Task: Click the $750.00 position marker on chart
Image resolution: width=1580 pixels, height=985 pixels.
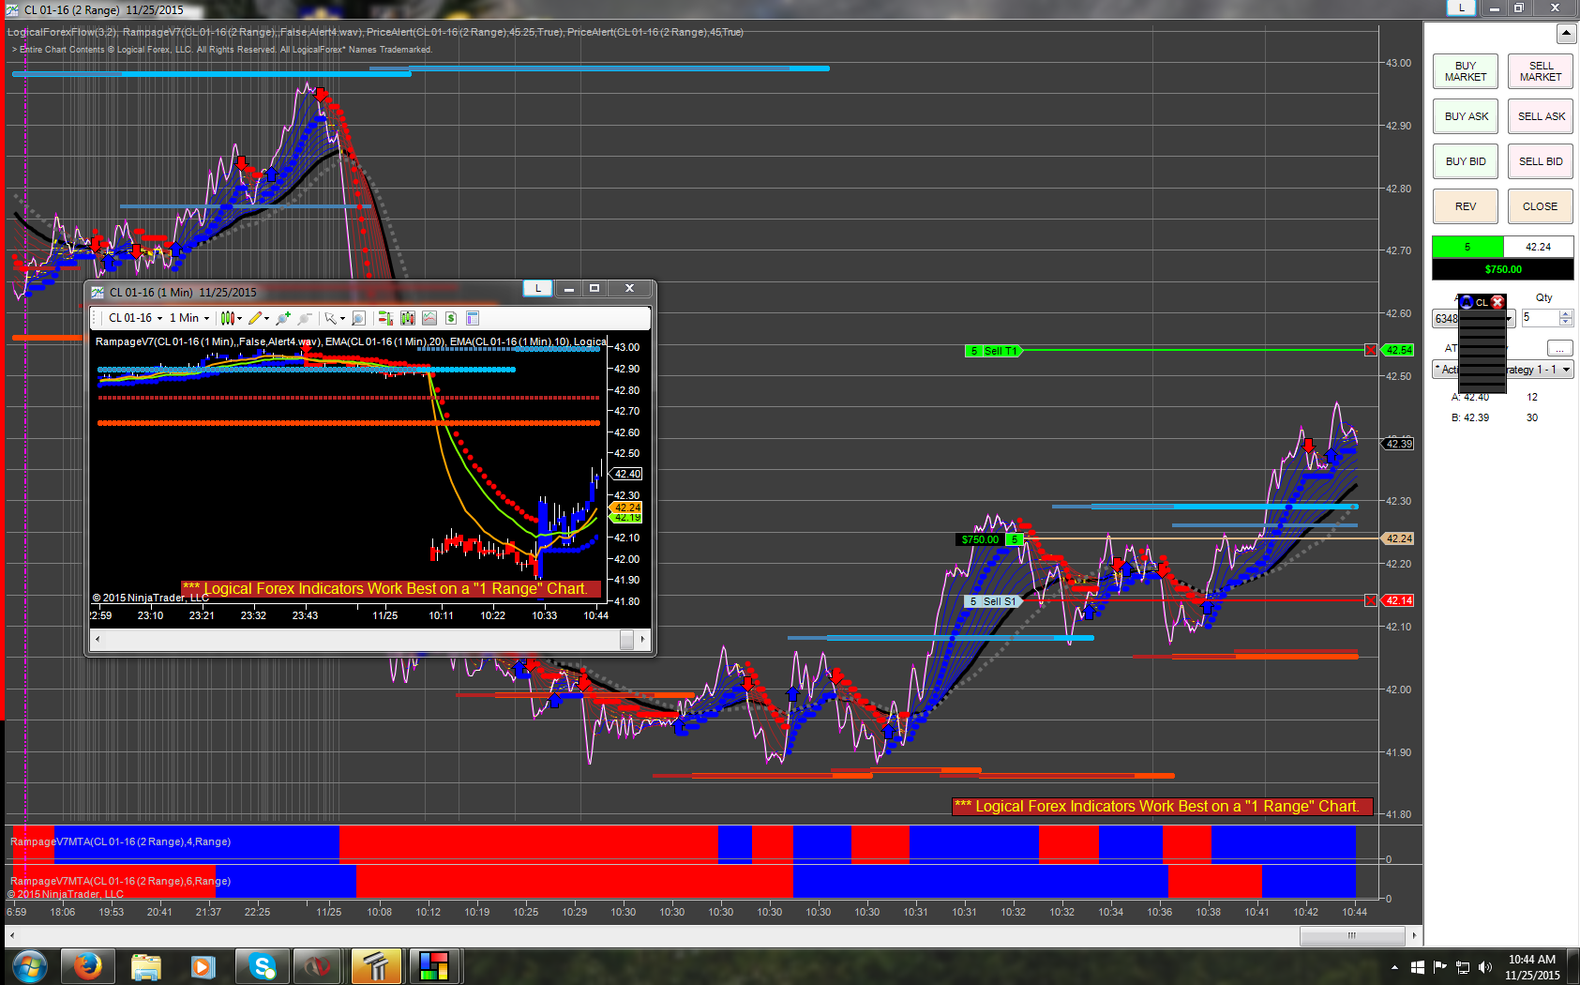Action: pyautogui.click(x=980, y=539)
